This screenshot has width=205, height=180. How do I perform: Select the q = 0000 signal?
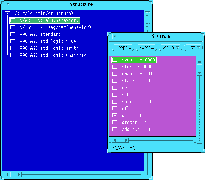(x=132, y=116)
